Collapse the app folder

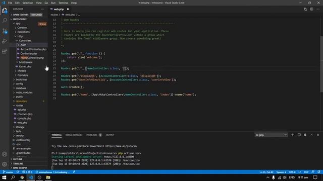tap(18, 24)
